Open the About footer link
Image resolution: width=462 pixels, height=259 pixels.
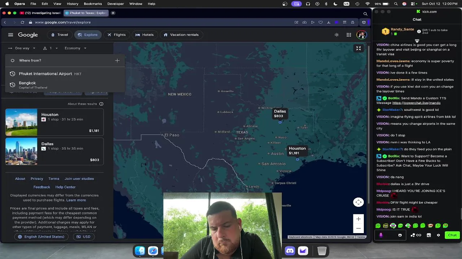click(x=20, y=179)
